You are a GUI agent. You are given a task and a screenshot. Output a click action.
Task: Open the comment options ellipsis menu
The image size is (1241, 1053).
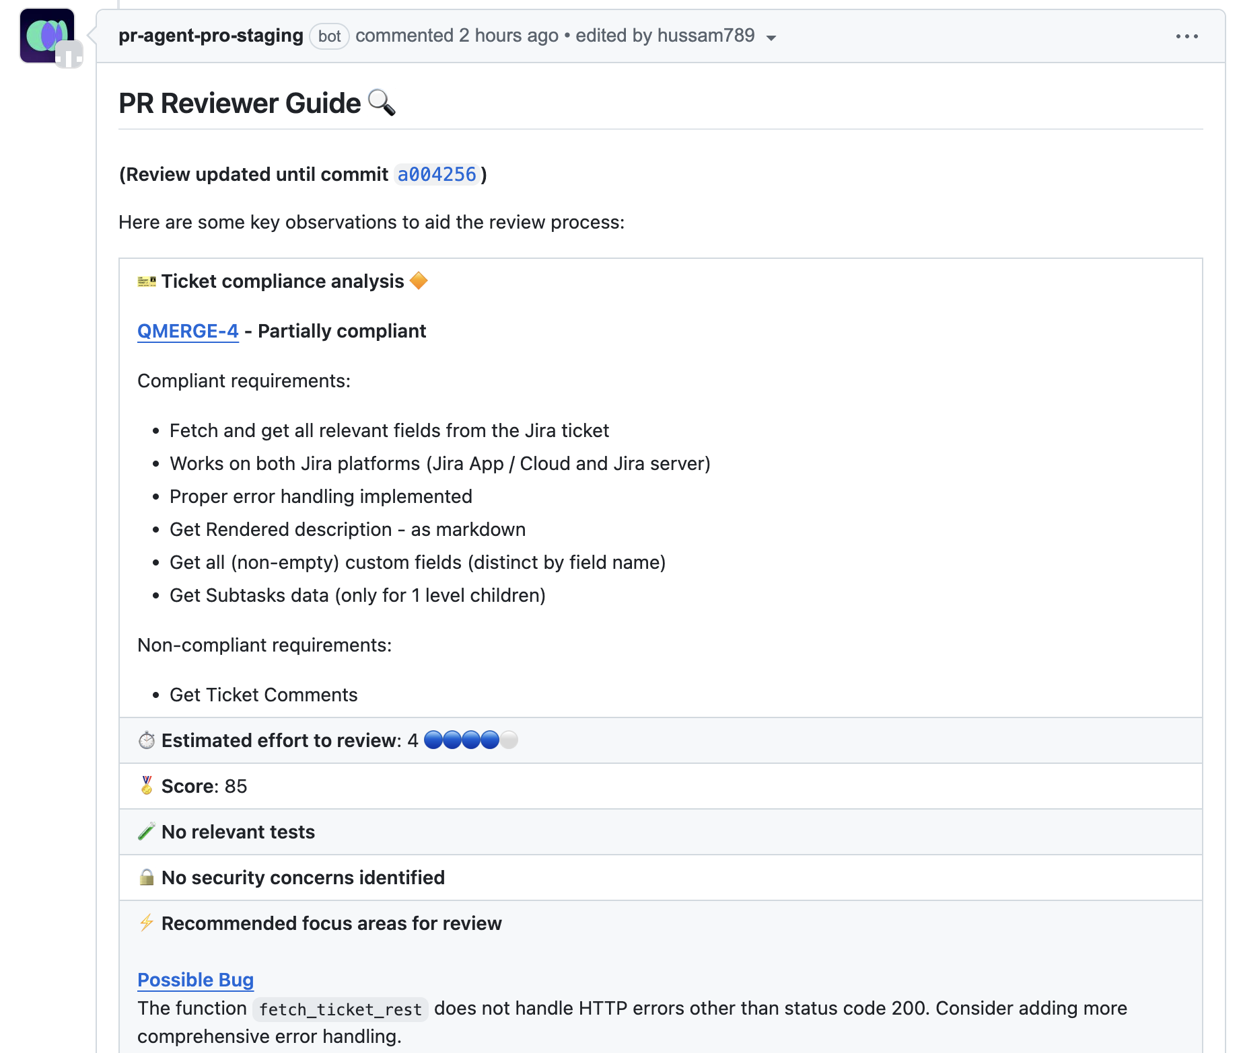tap(1186, 36)
